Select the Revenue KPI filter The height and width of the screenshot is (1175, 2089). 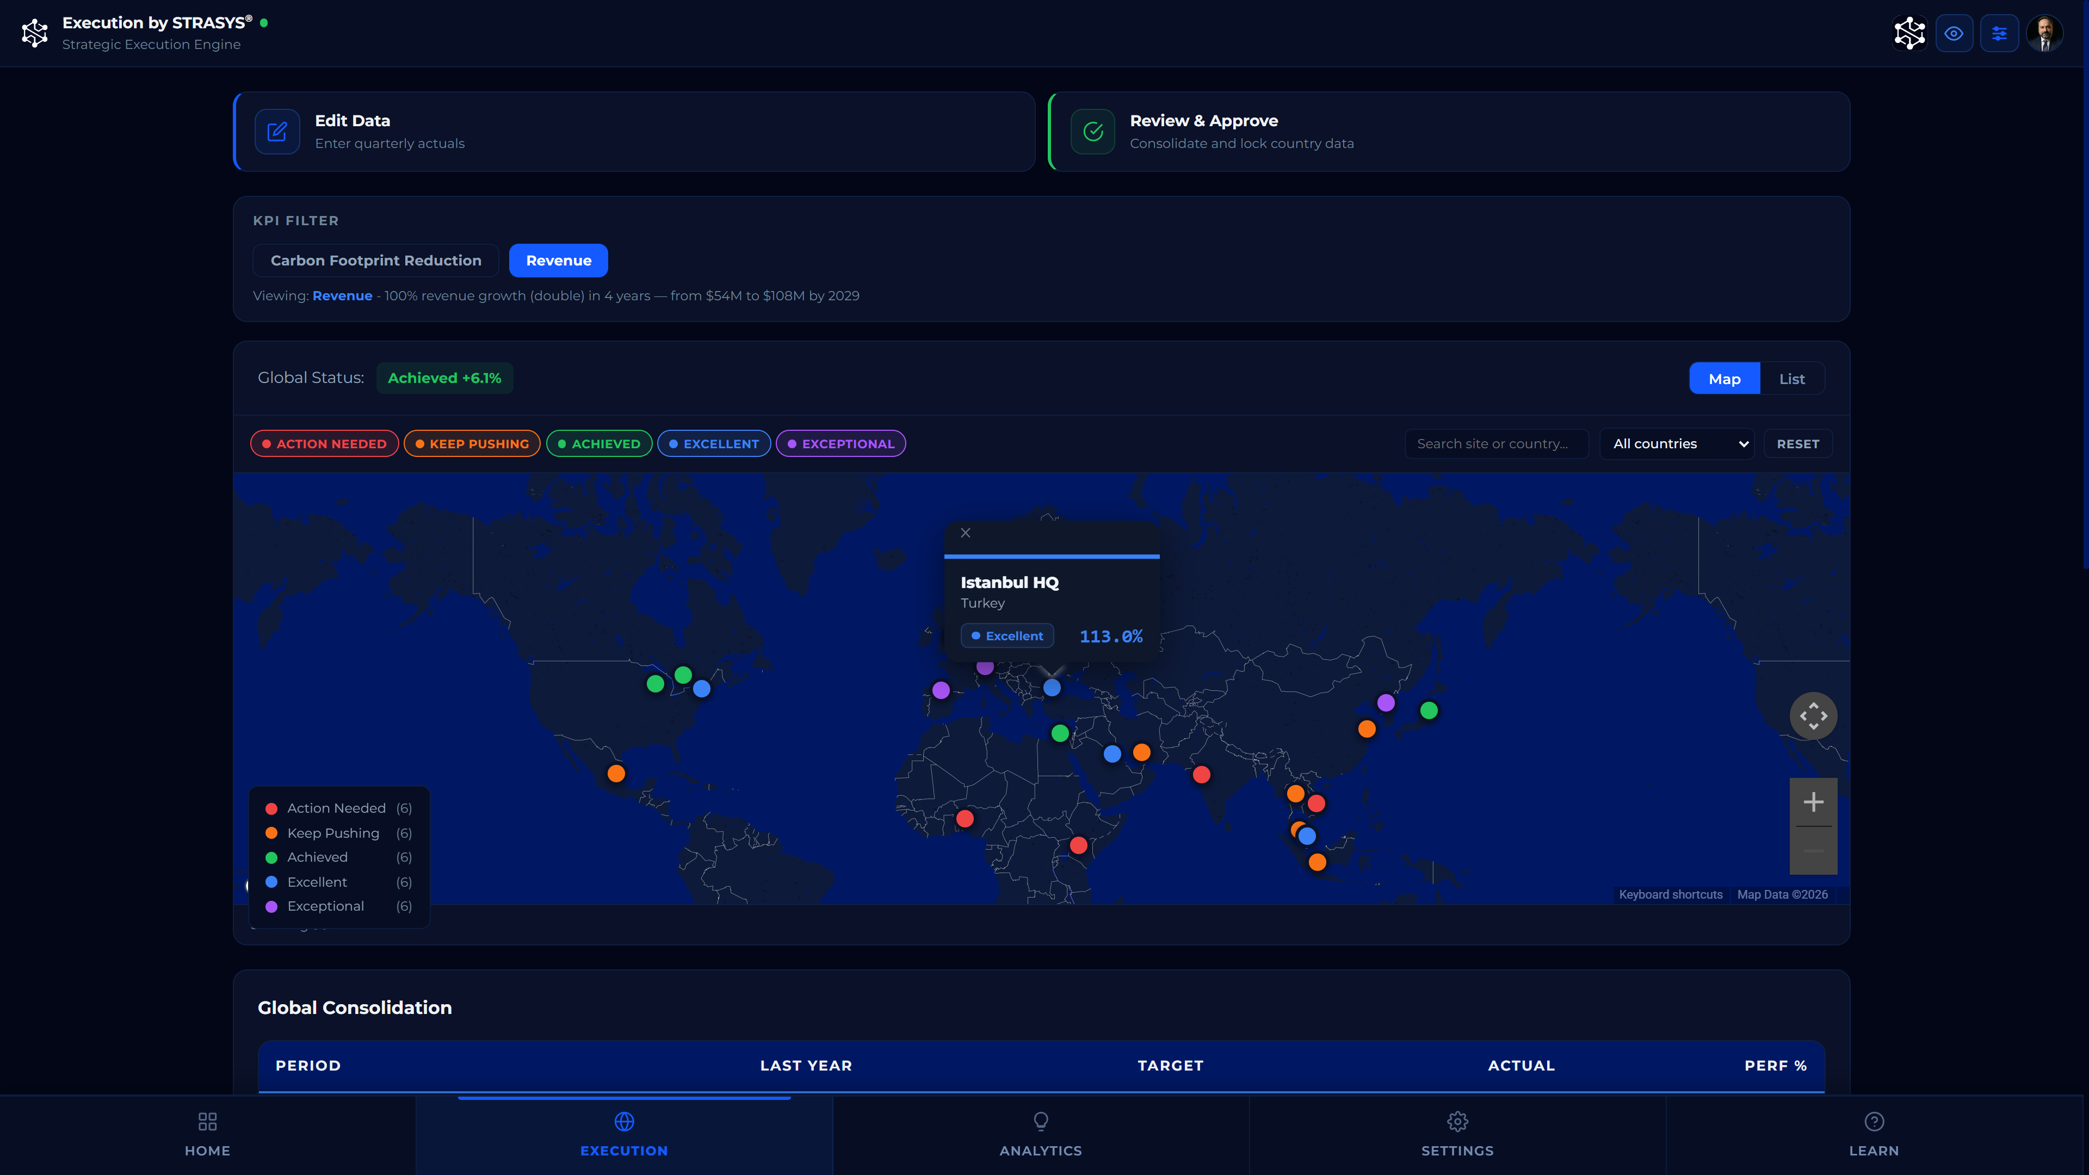click(559, 261)
